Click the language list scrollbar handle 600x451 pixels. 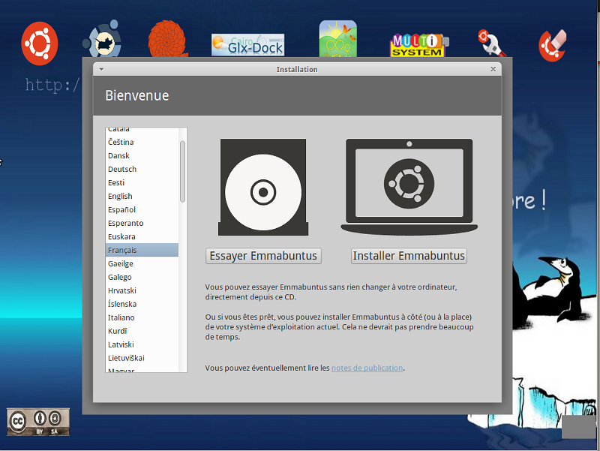pos(182,171)
